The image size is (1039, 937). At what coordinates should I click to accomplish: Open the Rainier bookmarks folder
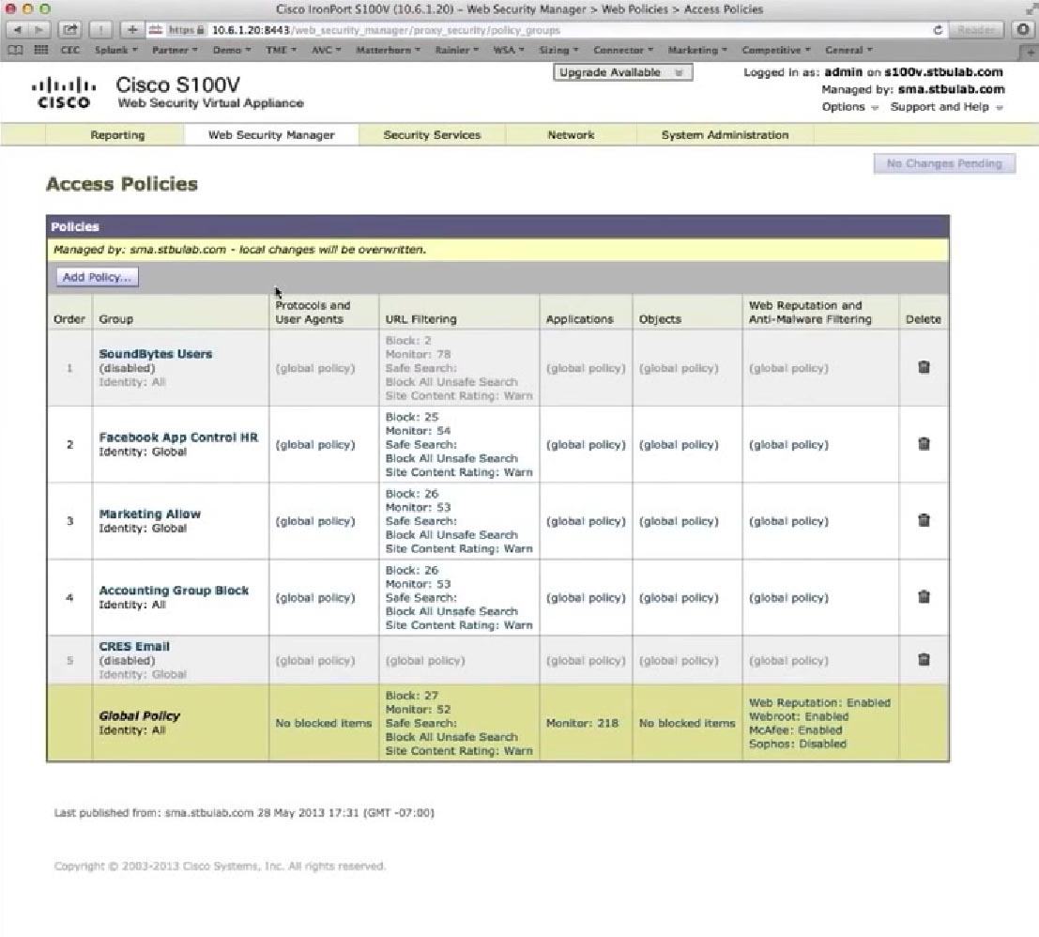point(456,50)
